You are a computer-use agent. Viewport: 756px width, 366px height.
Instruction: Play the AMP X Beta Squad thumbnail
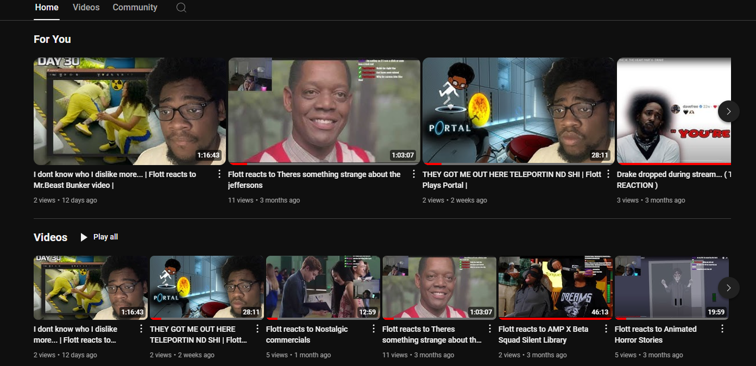click(x=556, y=288)
